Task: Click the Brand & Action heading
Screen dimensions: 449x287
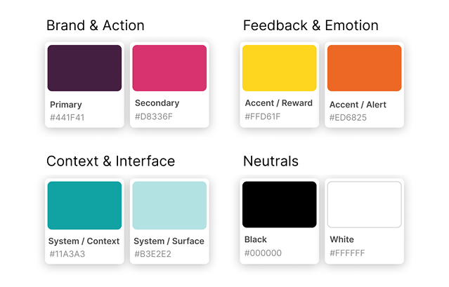Action: pyautogui.click(x=95, y=26)
